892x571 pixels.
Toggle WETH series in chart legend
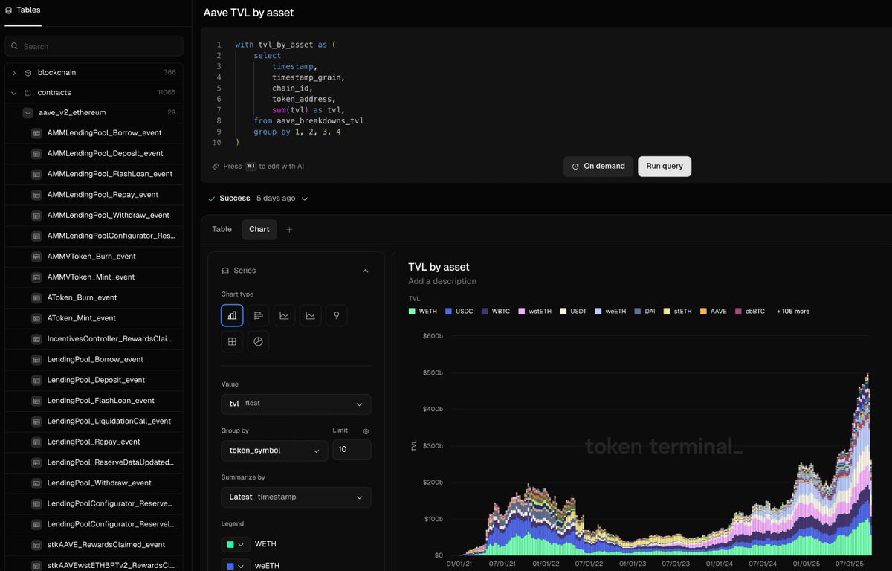point(423,312)
